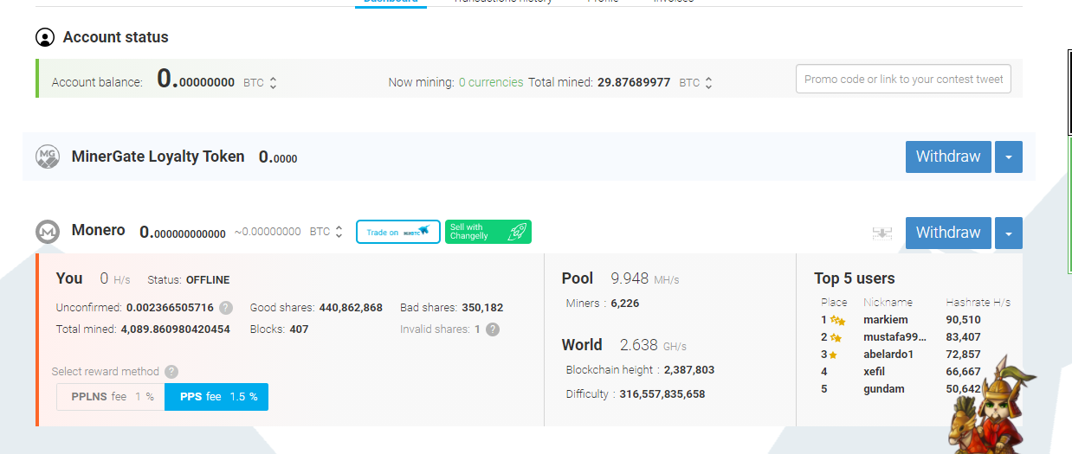1072x454 pixels.
Task: Withdraw Monero balance
Action: [948, 233]
